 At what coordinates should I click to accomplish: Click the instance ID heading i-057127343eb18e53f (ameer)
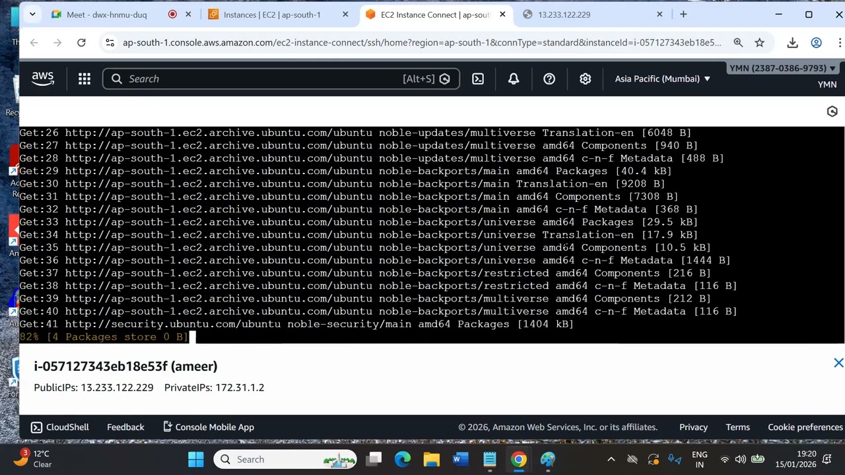(125, 366)
